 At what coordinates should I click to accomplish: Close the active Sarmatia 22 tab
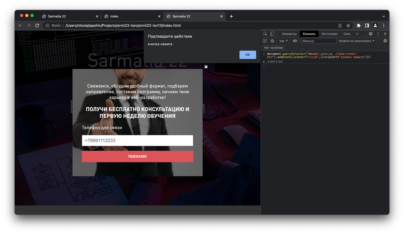click(222, 16)
